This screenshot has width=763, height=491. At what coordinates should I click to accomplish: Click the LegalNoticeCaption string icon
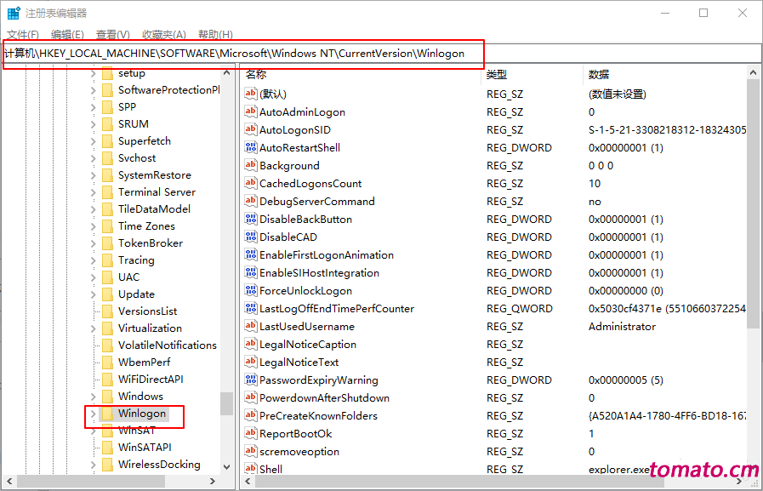(x=251, y=344)
